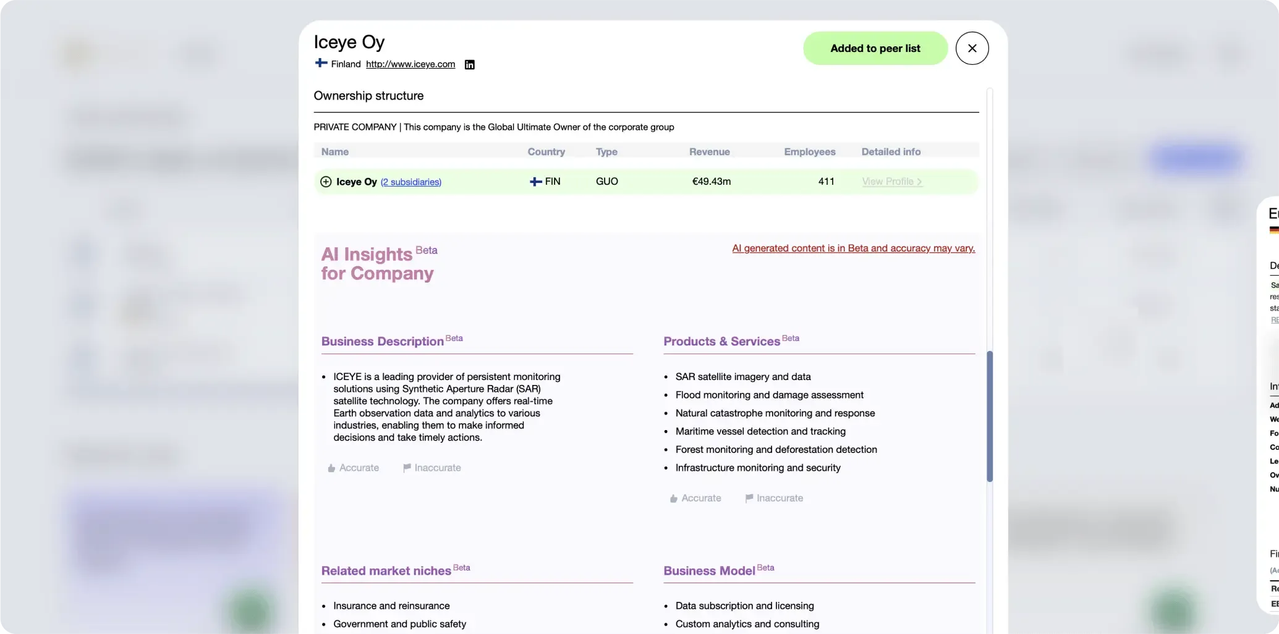Click the blue vertical scrollbar thumb
1279x634 pixels.
coord(990,414)
